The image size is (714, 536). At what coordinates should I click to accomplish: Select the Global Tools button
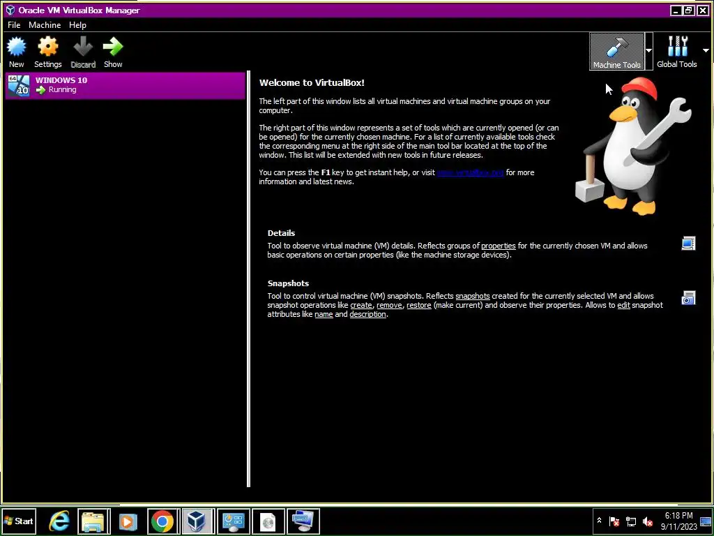(676, 51)
